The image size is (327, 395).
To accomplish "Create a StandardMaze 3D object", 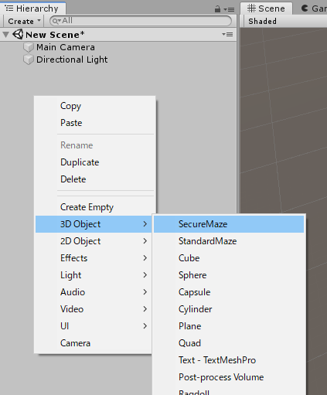I will pyautogui.click(x=229, y=241).
